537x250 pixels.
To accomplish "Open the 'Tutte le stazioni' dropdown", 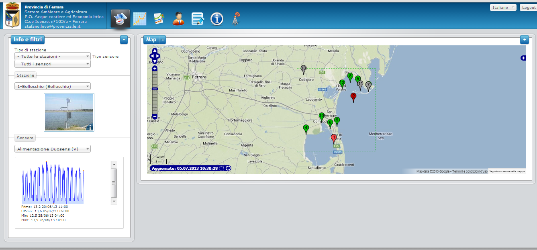I will point(53,57).
